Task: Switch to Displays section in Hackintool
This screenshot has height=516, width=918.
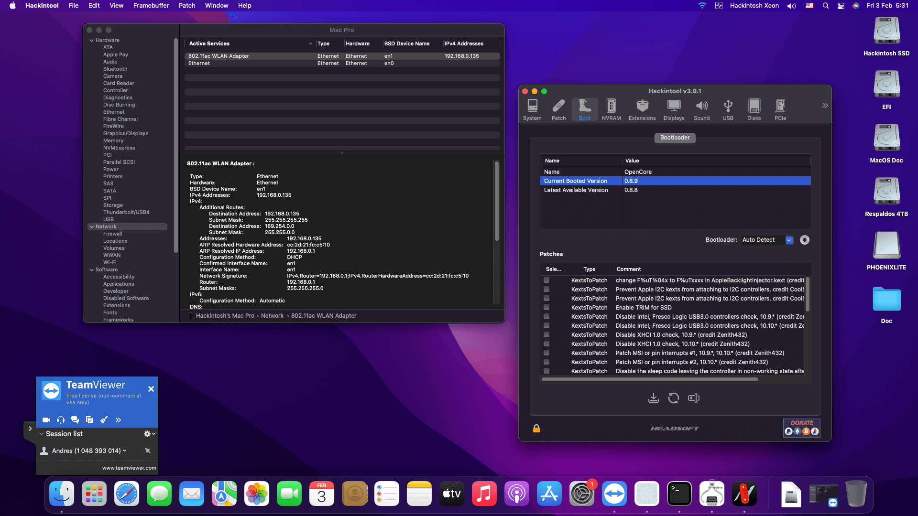Action: [x=674, y=110]
